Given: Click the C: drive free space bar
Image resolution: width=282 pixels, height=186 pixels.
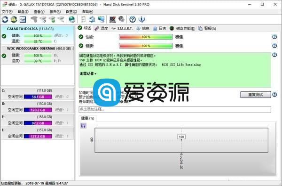Looking at the screenshot, I should [38, 97].
